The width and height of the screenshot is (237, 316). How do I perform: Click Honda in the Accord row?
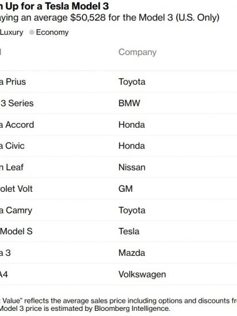(132, 125)
